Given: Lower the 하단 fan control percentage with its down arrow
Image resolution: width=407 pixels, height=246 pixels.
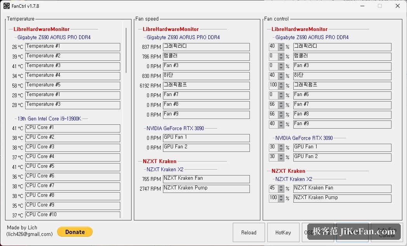Looking at the screenshot, I should point(281,78).
